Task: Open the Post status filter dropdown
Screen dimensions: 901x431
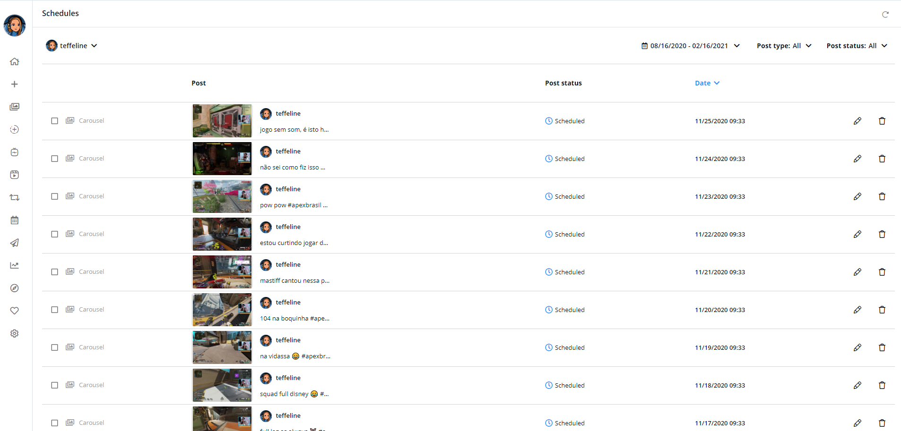Action: click(857, 46)
